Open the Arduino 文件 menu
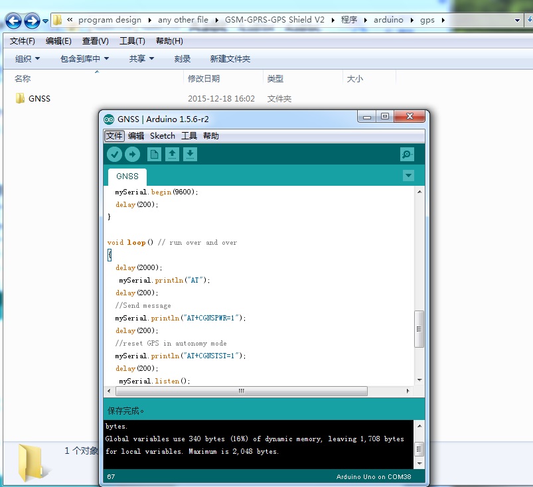Image resolution: width=533 pixels, height=487 pixels. 114,136
